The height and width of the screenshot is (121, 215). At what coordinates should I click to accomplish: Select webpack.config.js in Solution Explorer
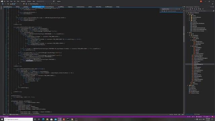point(195,93)
